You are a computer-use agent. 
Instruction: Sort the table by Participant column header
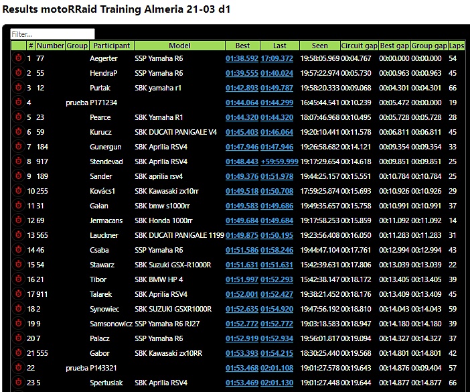[x=112, y=46]
